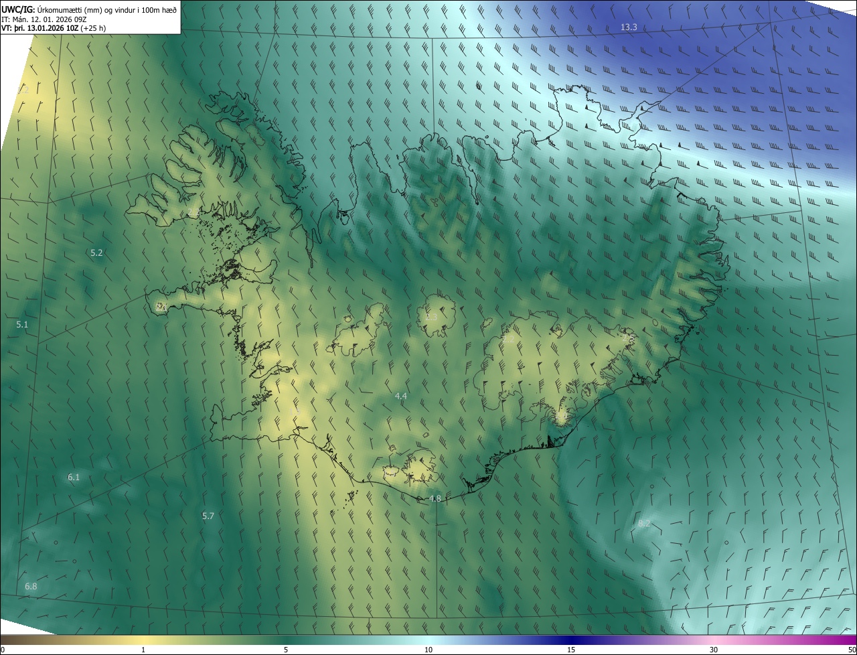Image resolution: width=857 pixels, height=655 pixels.
Task: Click the 4.4 value label over Iceland
Action: point(400,396)
